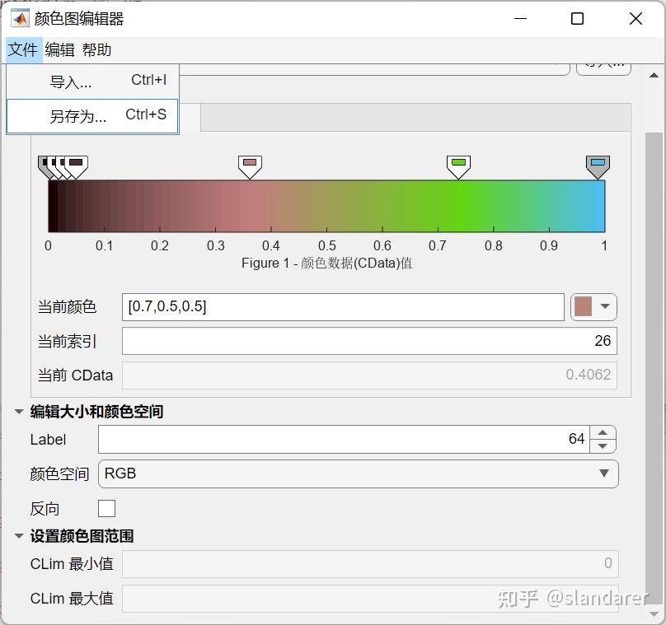666x625 pixels.
Task: Collapse the 设置颜色图范围 section
Action: tap(18, 534)
